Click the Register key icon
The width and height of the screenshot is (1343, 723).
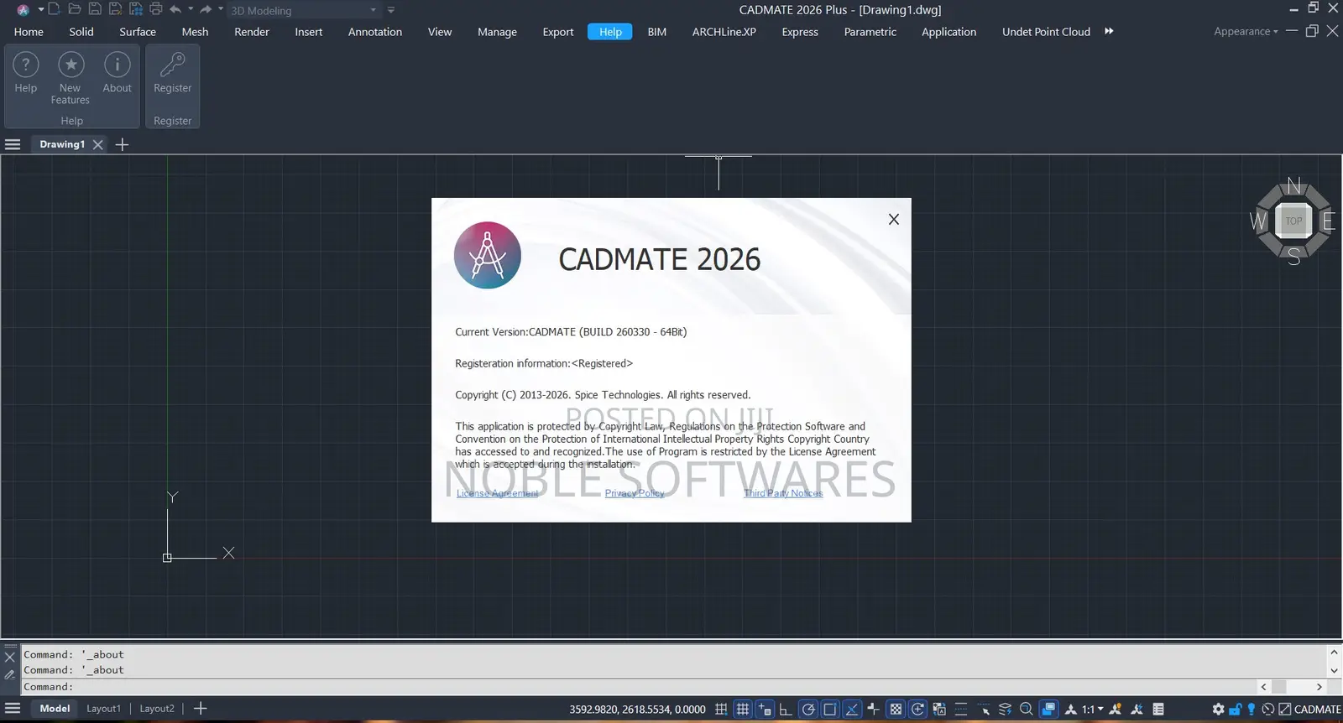click(x=173, y=65)
